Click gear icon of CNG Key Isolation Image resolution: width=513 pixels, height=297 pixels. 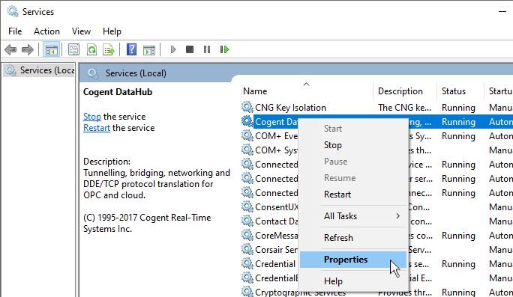click(x=247, y=107)
